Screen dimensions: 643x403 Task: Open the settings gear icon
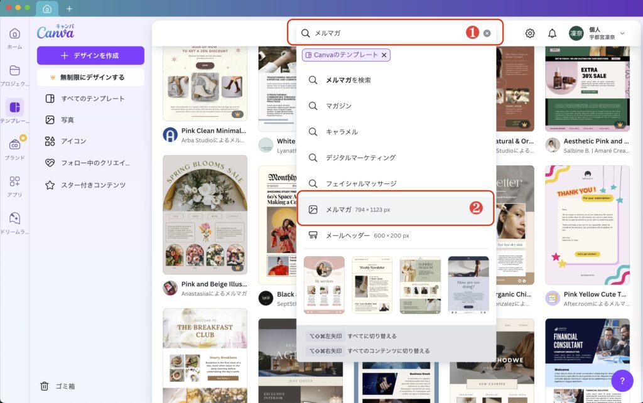click(x=530, y=33)
